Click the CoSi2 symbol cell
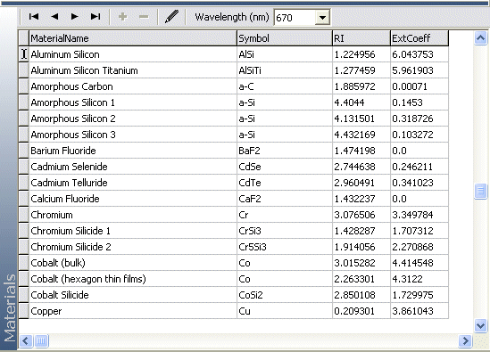 (285, 295)
